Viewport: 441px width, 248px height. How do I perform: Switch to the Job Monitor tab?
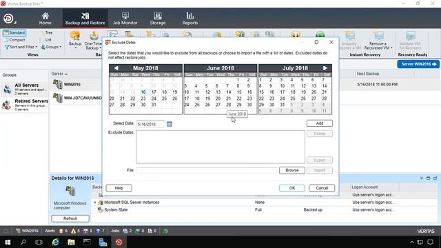[125, 19]
